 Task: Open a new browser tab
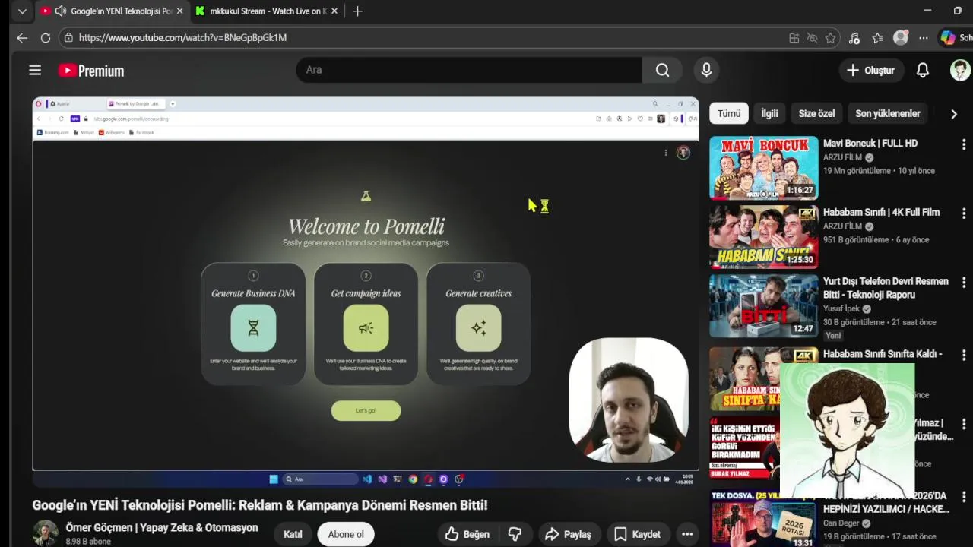click(357, 11)
